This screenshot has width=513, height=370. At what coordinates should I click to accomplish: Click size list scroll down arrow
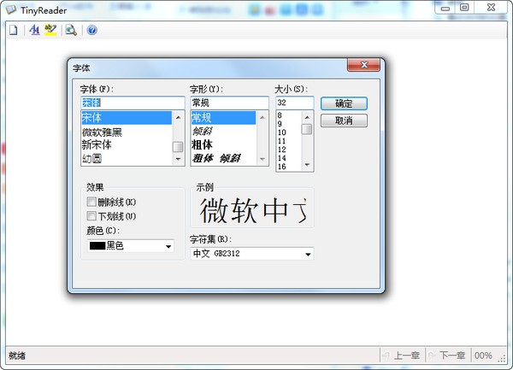coord(307,165)
